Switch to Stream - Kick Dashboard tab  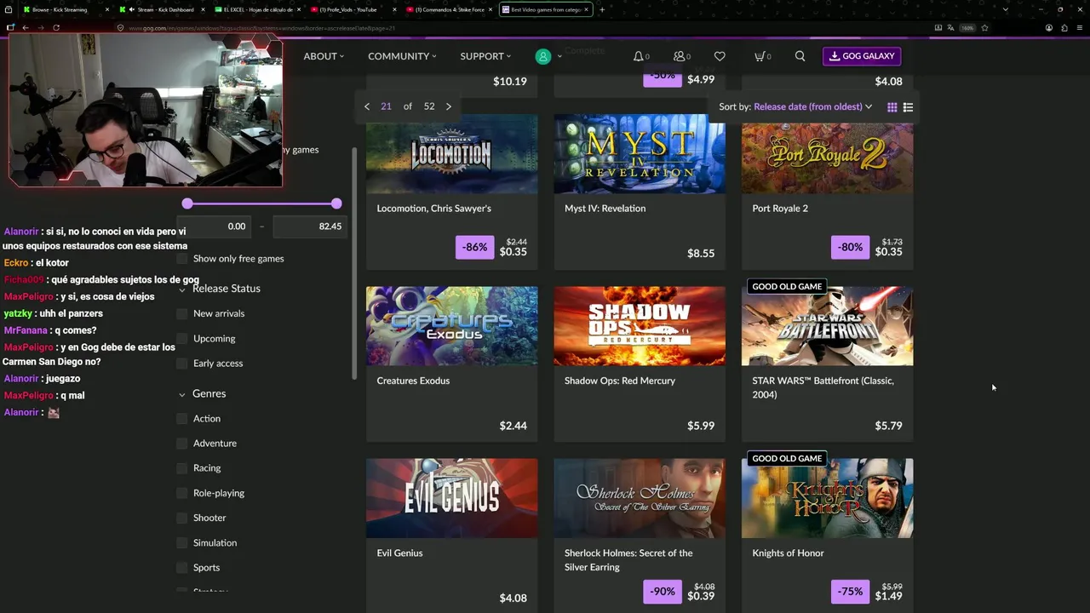tap(161, 9)
